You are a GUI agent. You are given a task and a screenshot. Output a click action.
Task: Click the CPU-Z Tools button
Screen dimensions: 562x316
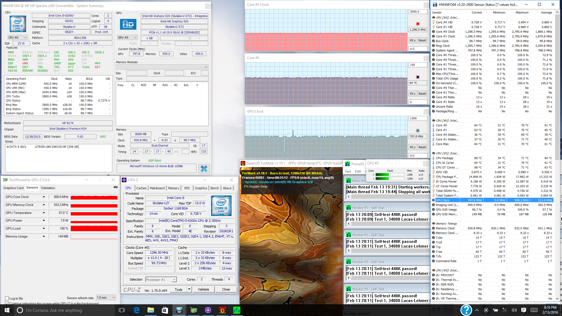coord(179,289)
